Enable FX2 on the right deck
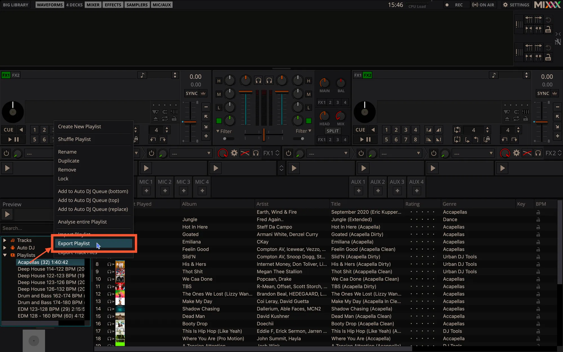Image resolution: width=563 pixels, height=352 pixels. [367, 75]
